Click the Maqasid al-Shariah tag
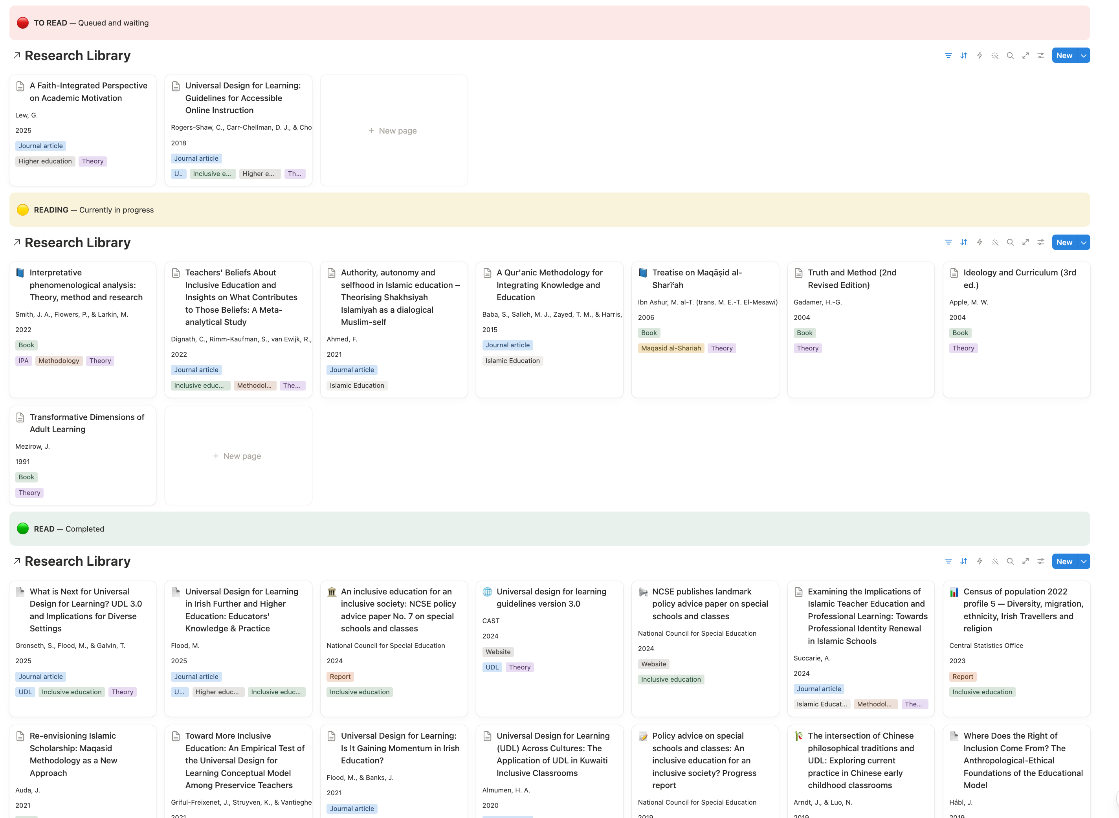Image resolution: width=1119 pixels, height=818 pixels. point(671,348)
